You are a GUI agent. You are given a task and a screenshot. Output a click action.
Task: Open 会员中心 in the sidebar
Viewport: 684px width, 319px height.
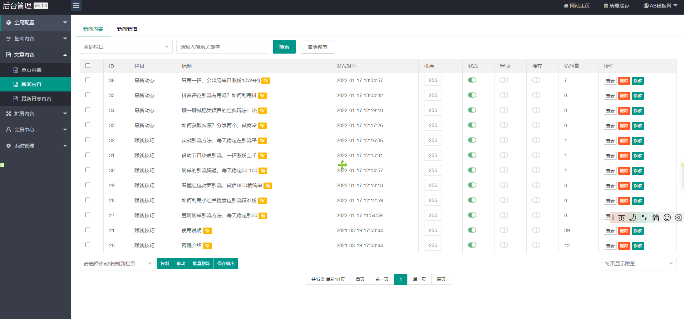(35, 130)
